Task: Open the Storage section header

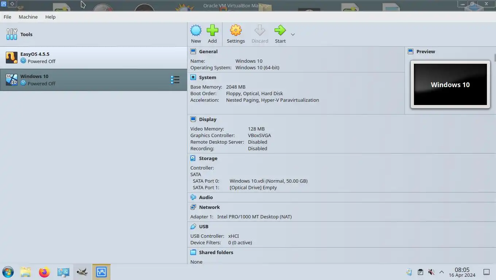Action: [208, 158]
